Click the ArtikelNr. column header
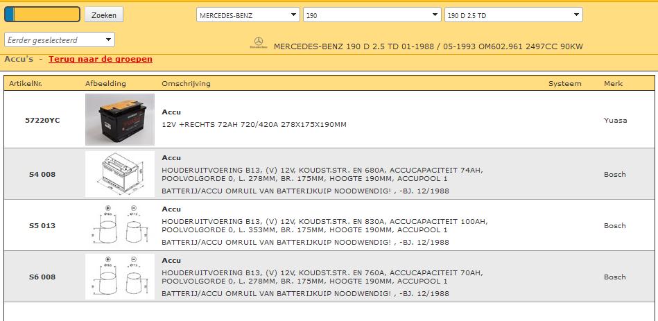This screenshot has height=321, width=658. point(26,83)
